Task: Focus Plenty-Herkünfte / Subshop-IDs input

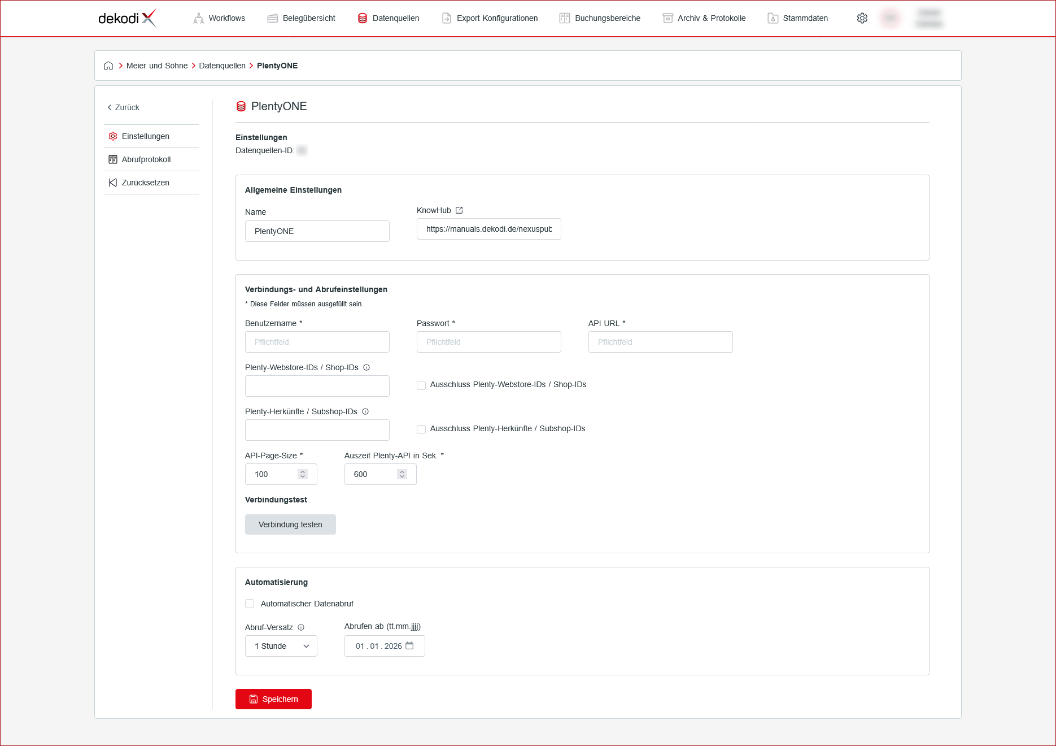Action: tap(317, 430)
